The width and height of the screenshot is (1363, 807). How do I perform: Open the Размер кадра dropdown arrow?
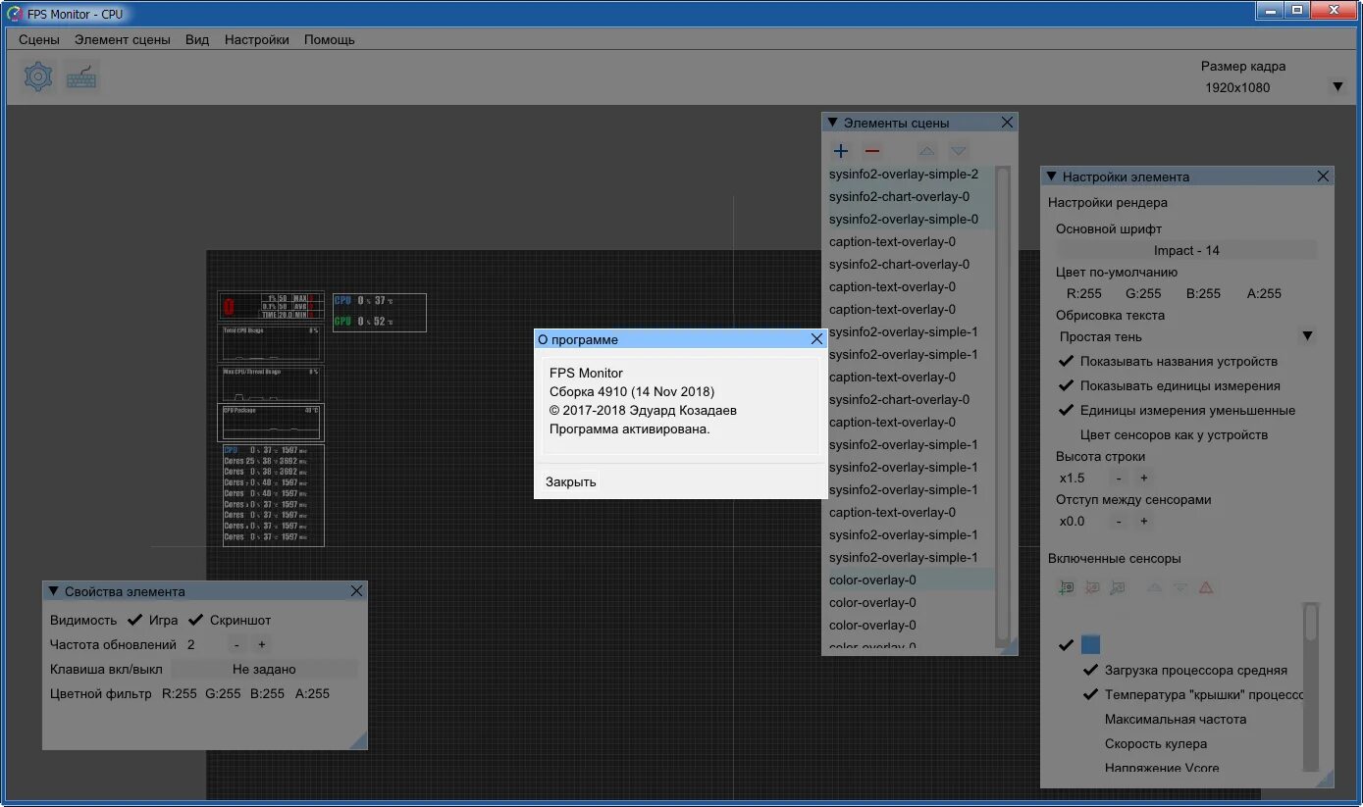pos(1337,87)
